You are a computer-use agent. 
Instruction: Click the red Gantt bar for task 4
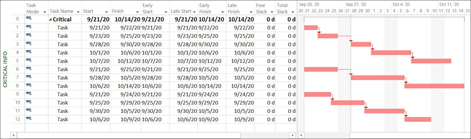pos(391,53)
